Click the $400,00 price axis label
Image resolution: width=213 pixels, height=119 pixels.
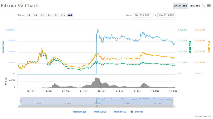pyautogui.click(x=182, y=30)
